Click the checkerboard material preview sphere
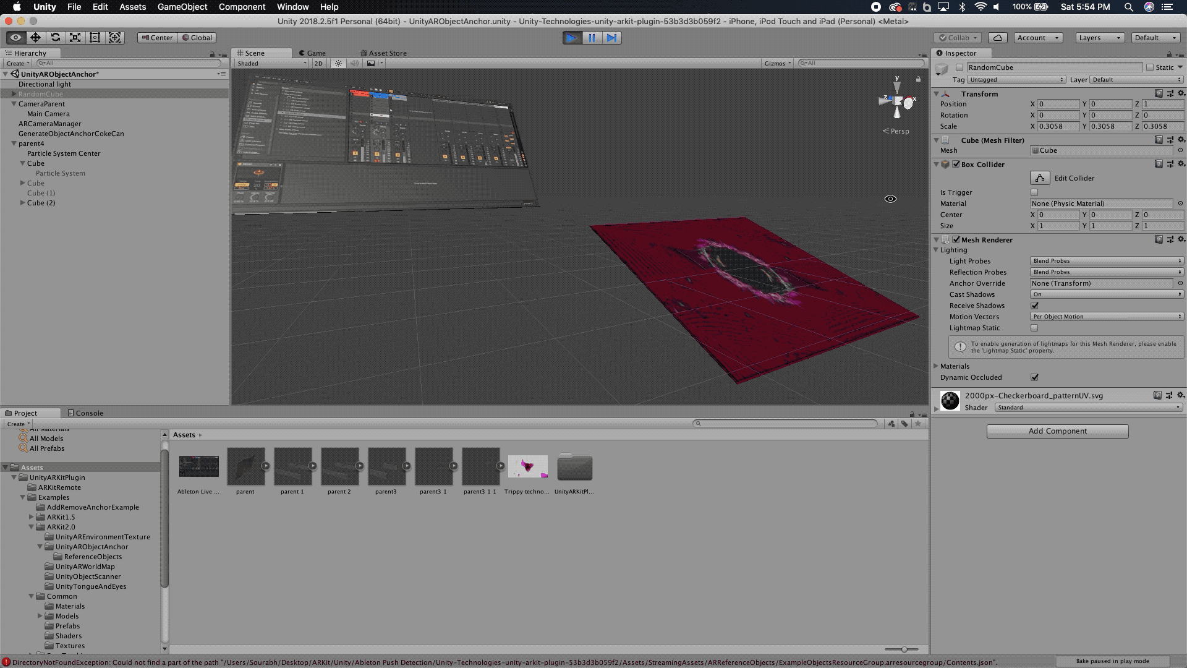 [950, 400]
